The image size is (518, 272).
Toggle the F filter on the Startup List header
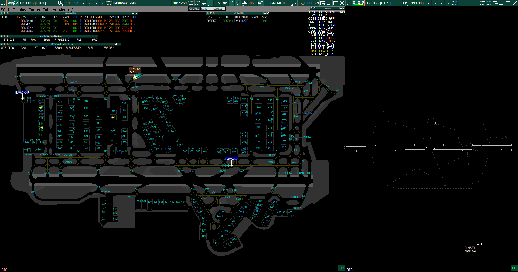(x=5, y=13)
